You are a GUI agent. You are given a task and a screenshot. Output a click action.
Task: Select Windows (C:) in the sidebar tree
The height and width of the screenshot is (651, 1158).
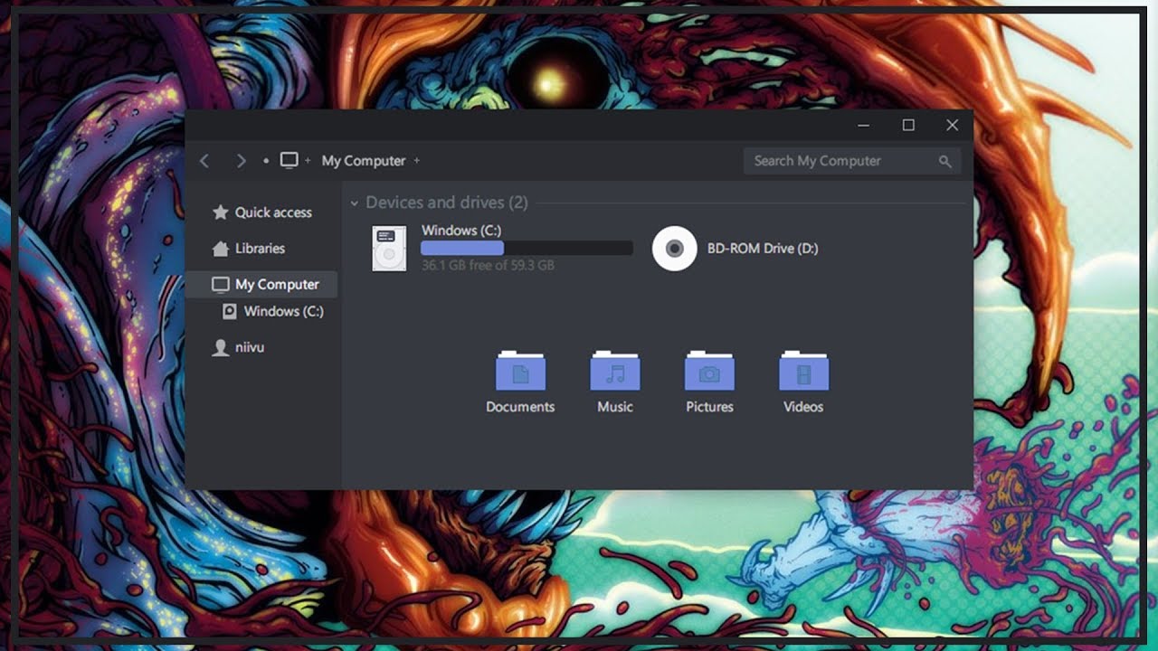(283, 311)
